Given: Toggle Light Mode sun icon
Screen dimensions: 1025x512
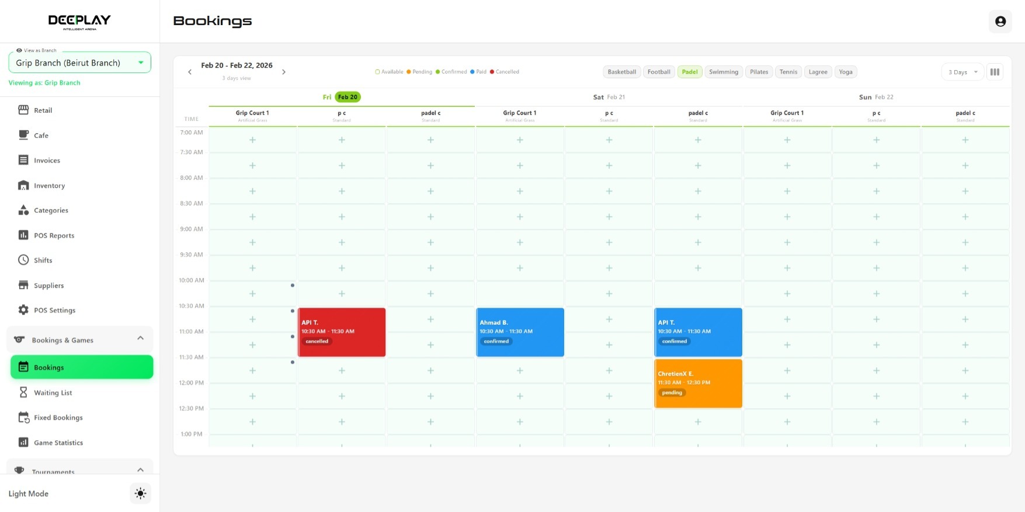Looking at the screenshot, I should tap(140, 493).
